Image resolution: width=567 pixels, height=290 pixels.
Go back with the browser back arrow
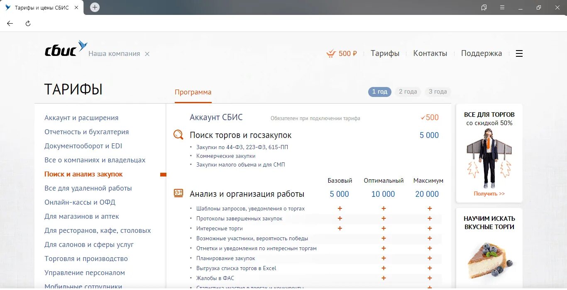coord(10,24)
